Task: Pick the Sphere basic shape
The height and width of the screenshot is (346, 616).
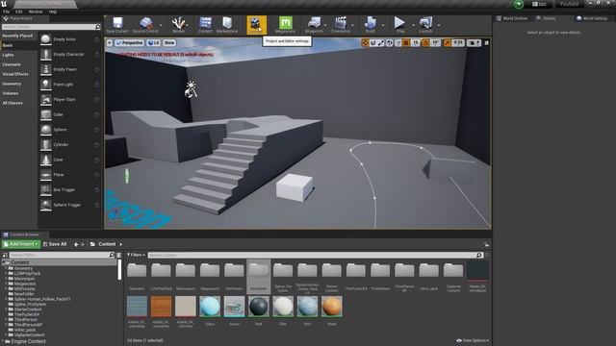Action: (x=69, y=130)
